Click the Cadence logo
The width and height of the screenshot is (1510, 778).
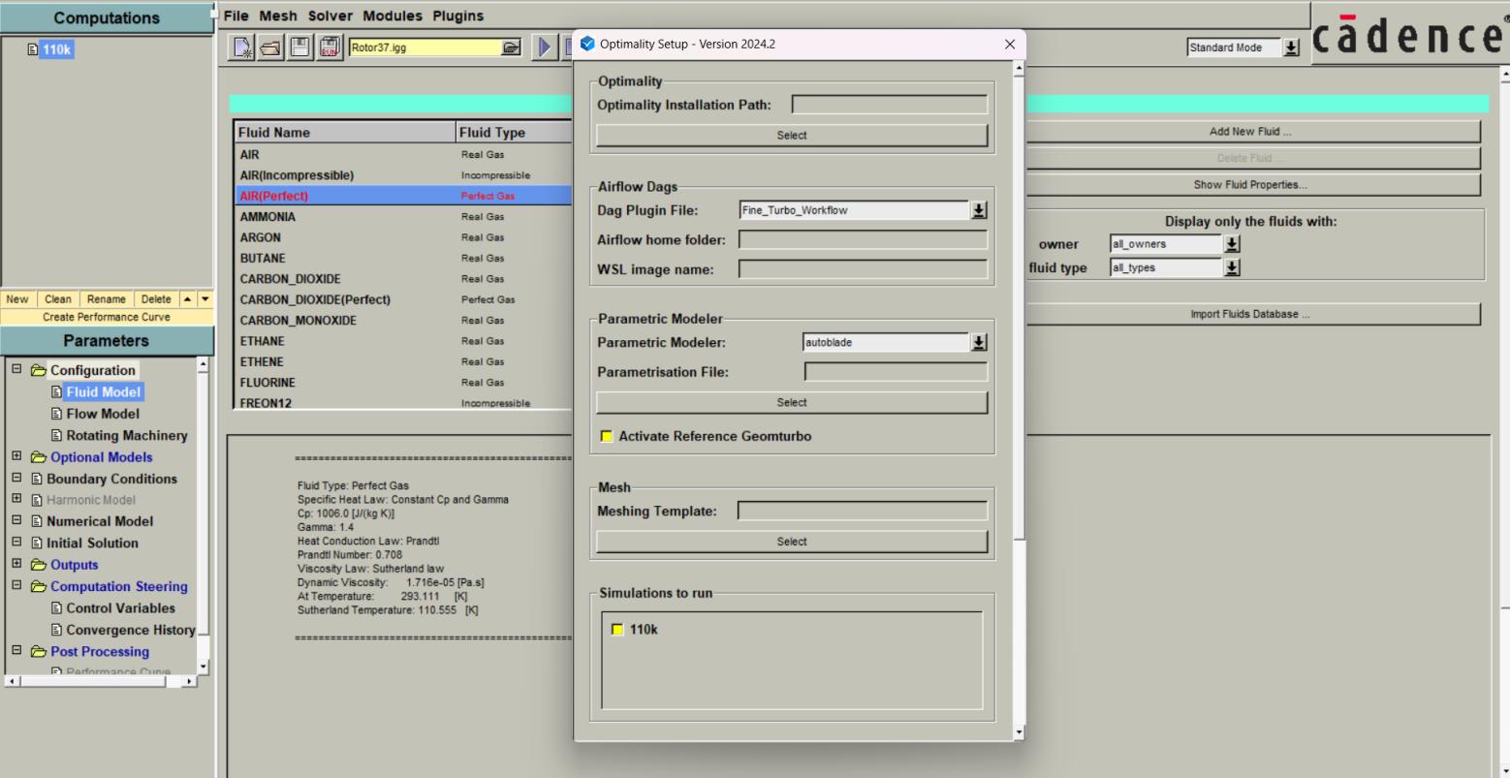[1409, 35]
